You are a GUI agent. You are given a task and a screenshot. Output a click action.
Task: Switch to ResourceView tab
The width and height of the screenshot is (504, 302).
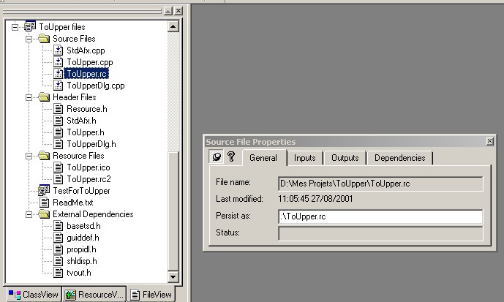coord(94,294)
